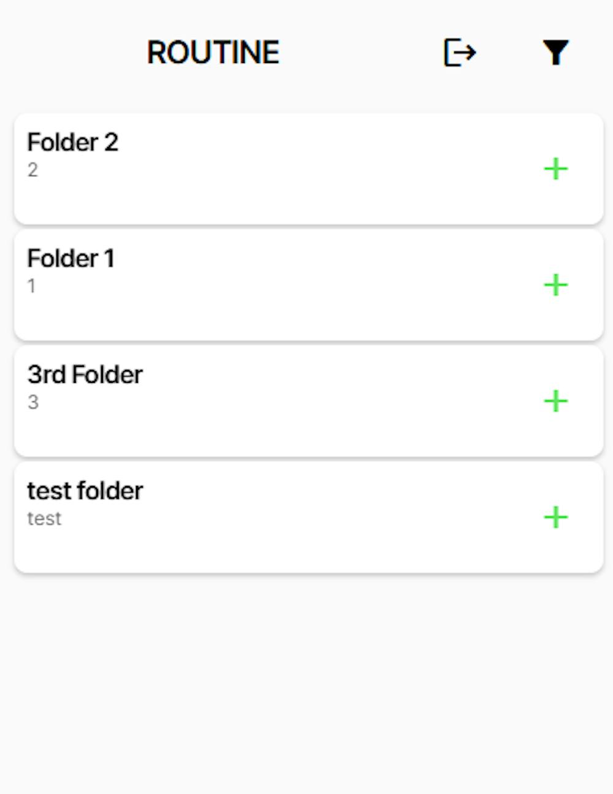Click the empty area below the folder list
This screenshot has width=613, height=794.
coord(306,683)
